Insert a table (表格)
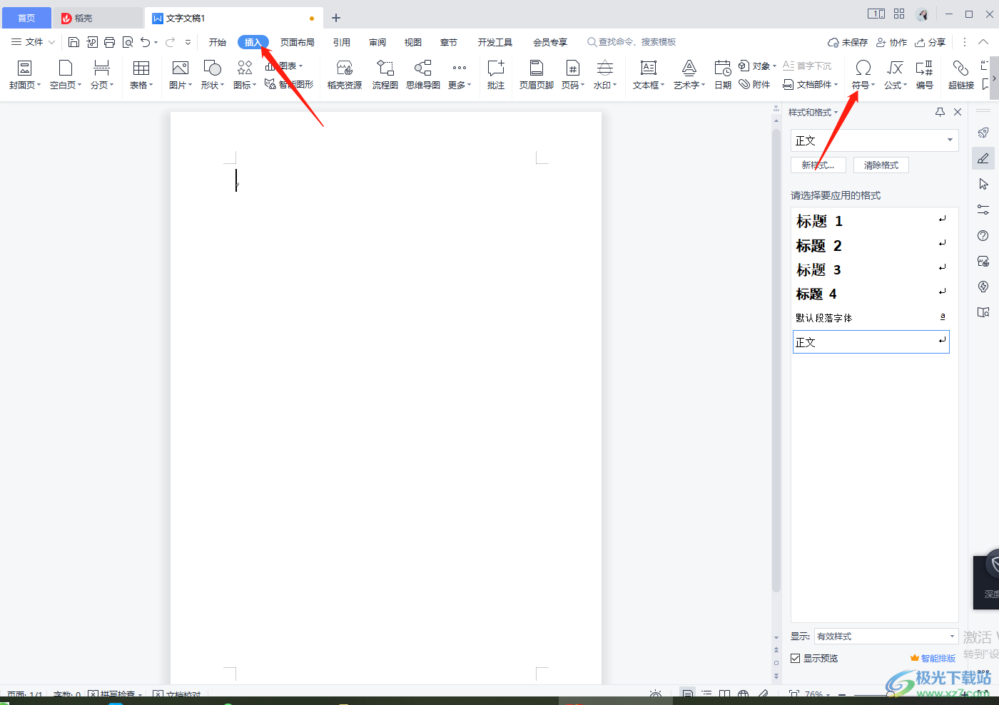 tap(141, 75)
